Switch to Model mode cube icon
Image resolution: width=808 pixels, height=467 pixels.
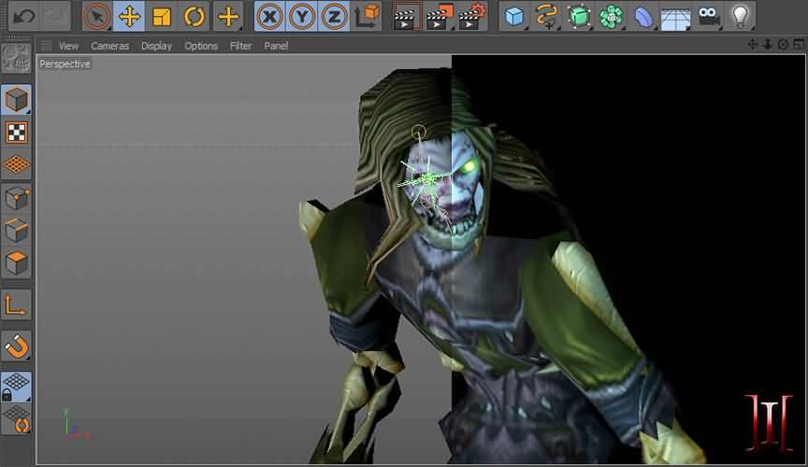pos(16,99)
